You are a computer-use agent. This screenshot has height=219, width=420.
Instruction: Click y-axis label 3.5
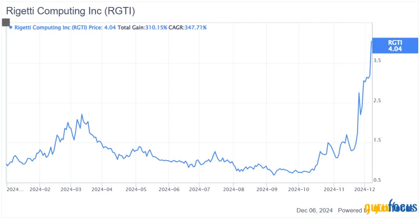tap(377, 60)
